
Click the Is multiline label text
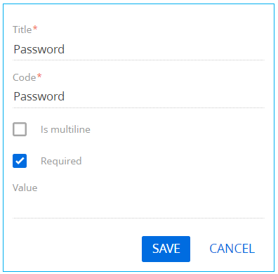click(x=65, y=129)
